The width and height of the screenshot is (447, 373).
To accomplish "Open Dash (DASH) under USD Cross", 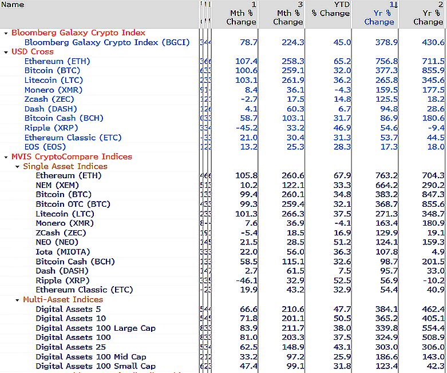I will (51, 109).
